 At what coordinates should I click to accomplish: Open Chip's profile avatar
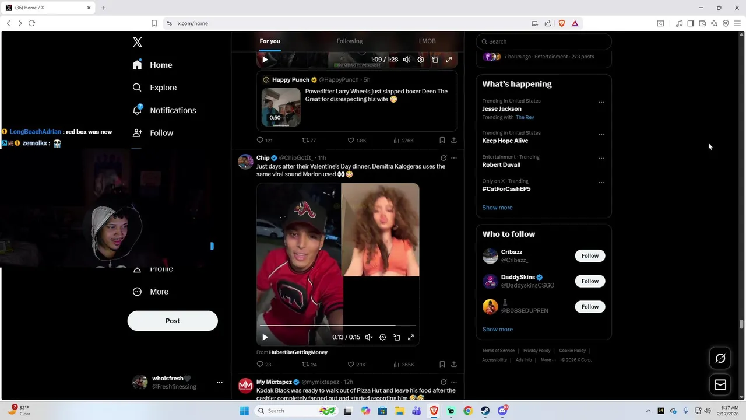tap(245, 162)
